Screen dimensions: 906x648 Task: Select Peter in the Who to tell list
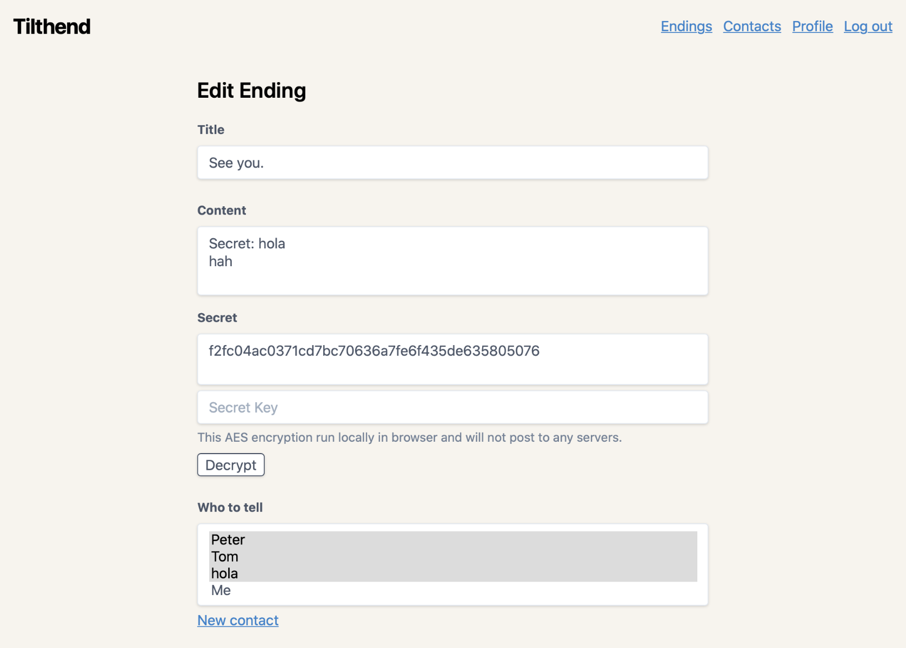pos(228,539)
